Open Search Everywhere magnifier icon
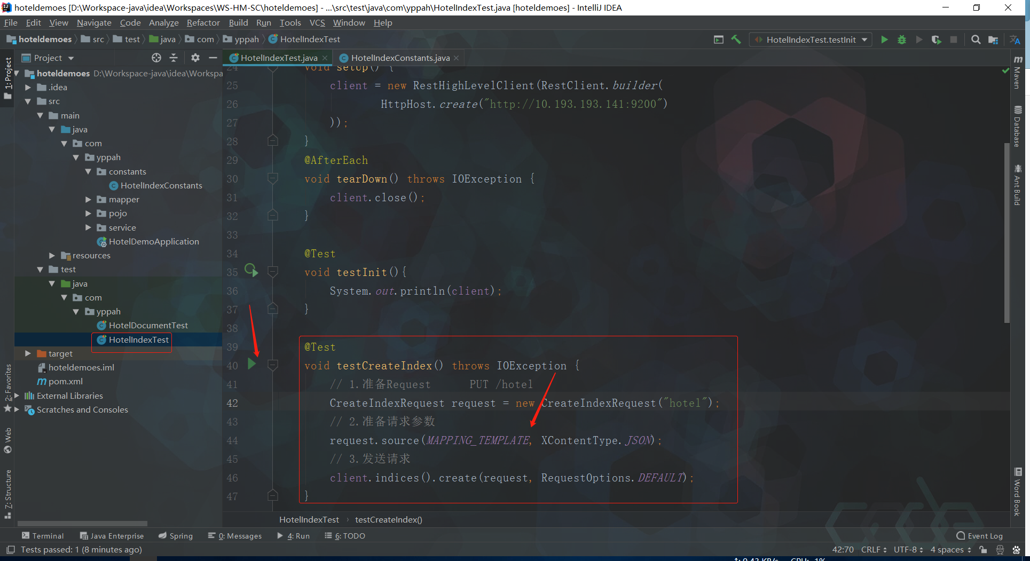Screen dimensions: 1030x561 pos(976,39)
